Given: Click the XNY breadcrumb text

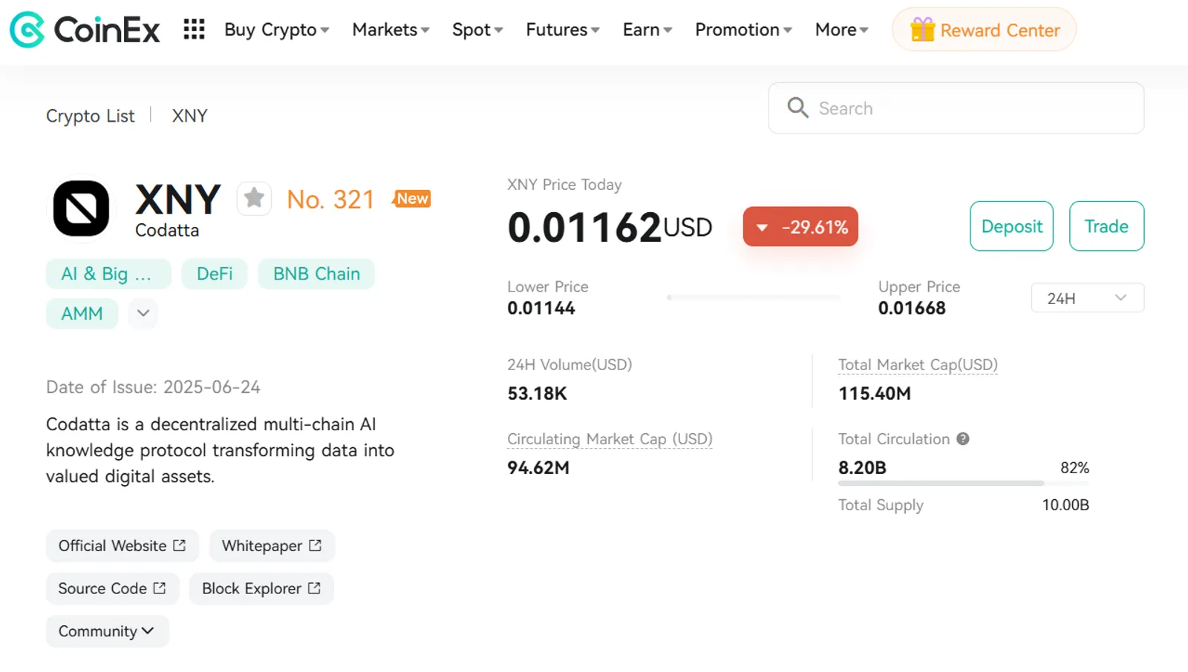Looking at the screenshot, I should (x=190, y=116).
